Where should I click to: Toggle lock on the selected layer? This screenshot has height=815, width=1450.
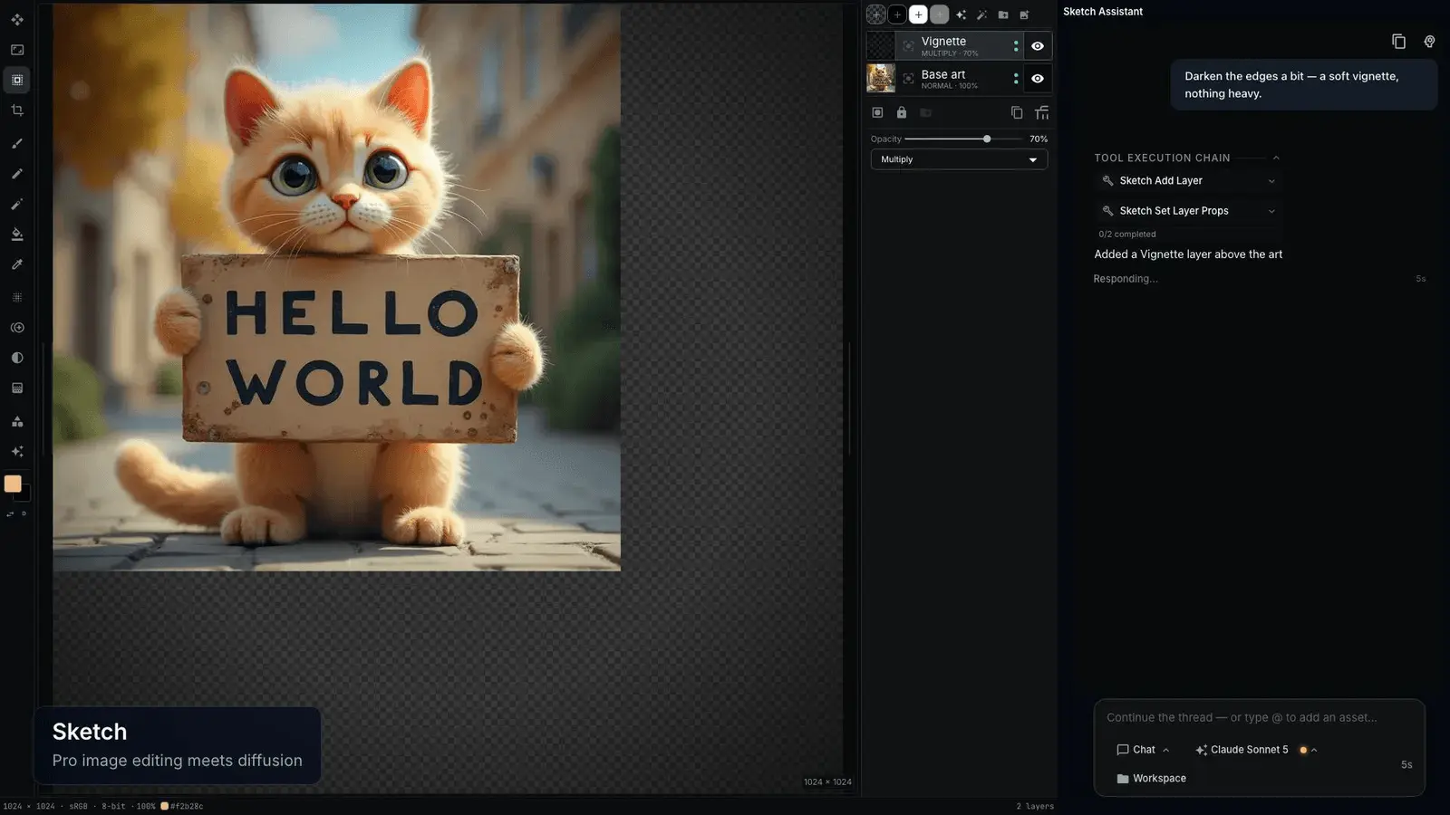[x=902, y=112]
